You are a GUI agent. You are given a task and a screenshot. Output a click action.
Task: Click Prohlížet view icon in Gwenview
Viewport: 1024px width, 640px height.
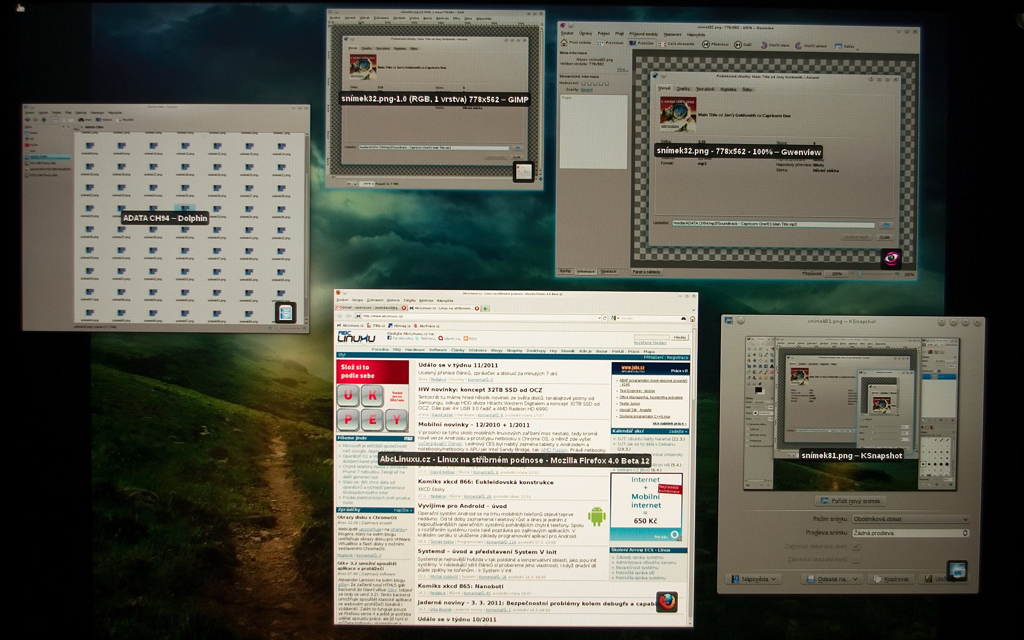click(633, 44)
